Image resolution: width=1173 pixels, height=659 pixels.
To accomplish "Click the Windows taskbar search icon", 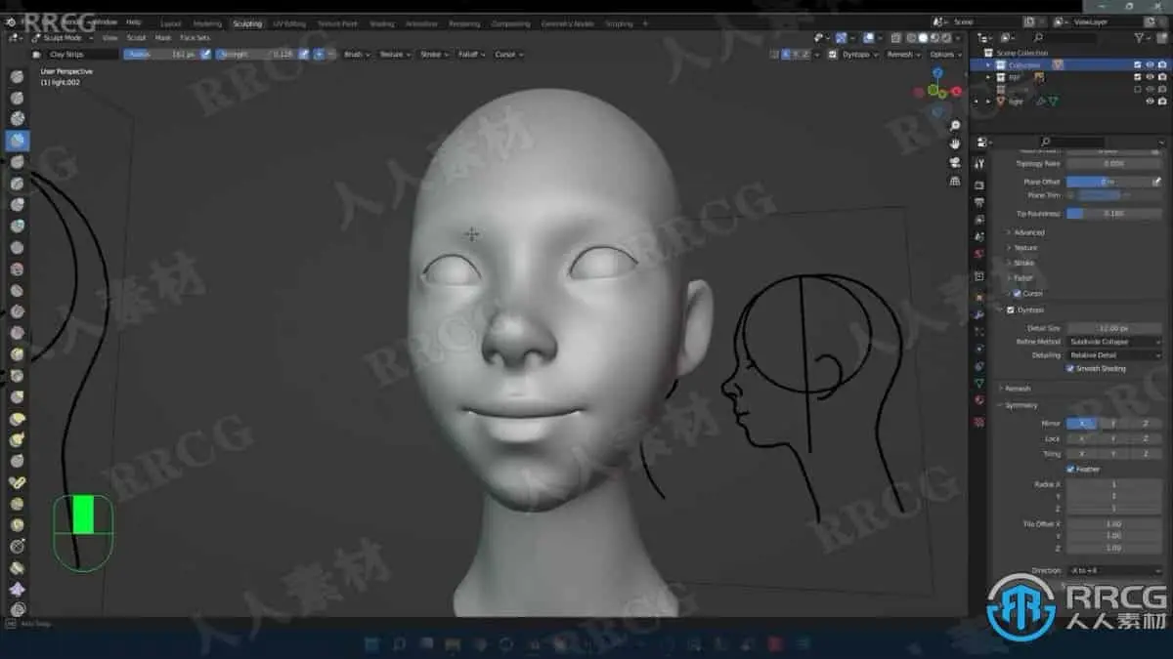I will pyautogui.click(x=399, y=644).
